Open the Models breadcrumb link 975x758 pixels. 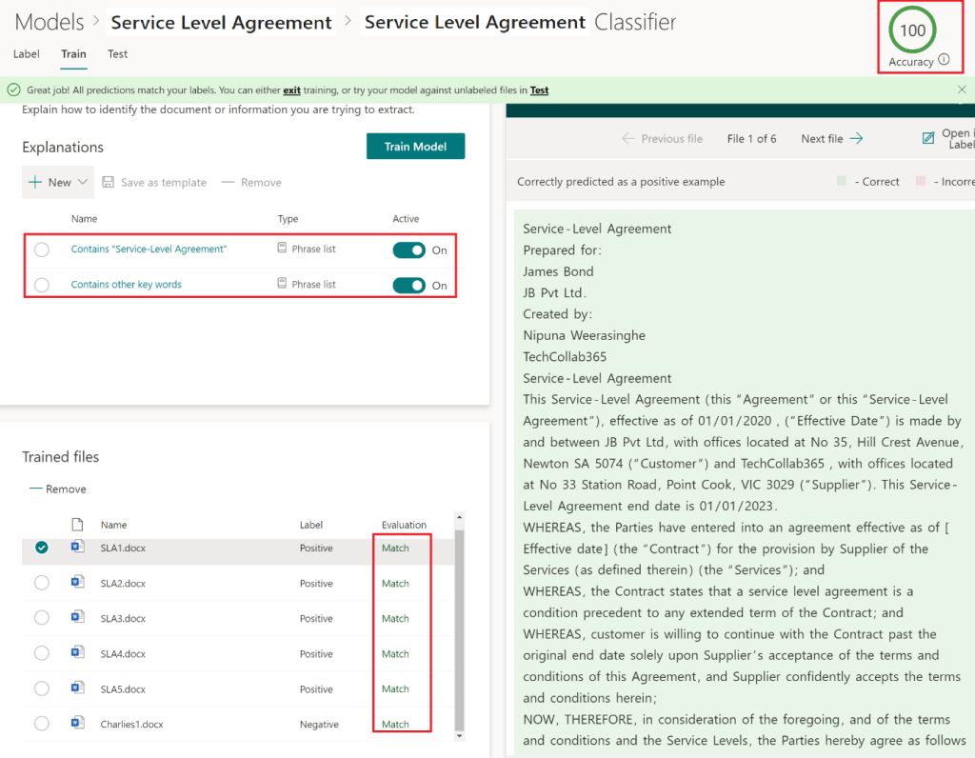point(50,21)
